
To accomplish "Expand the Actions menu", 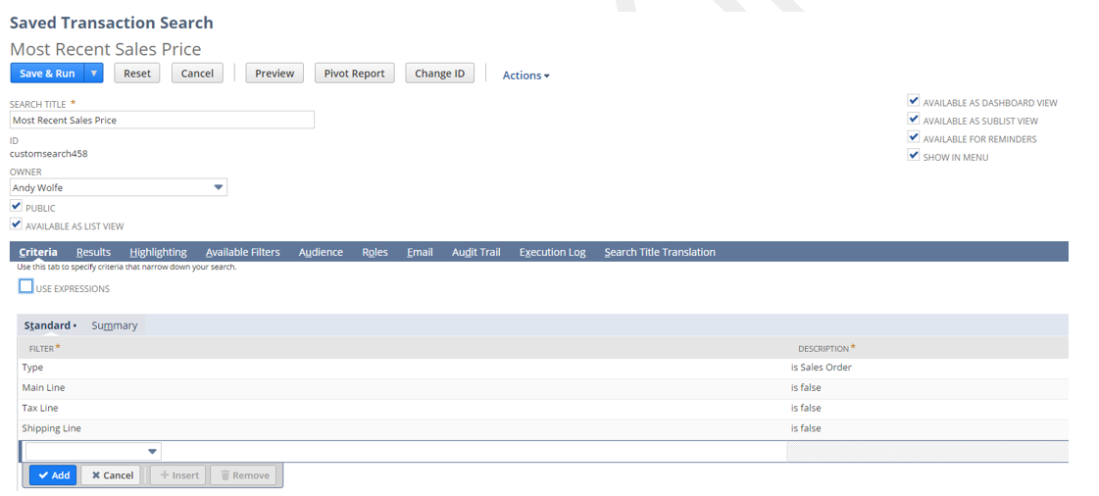I will 525,75.
